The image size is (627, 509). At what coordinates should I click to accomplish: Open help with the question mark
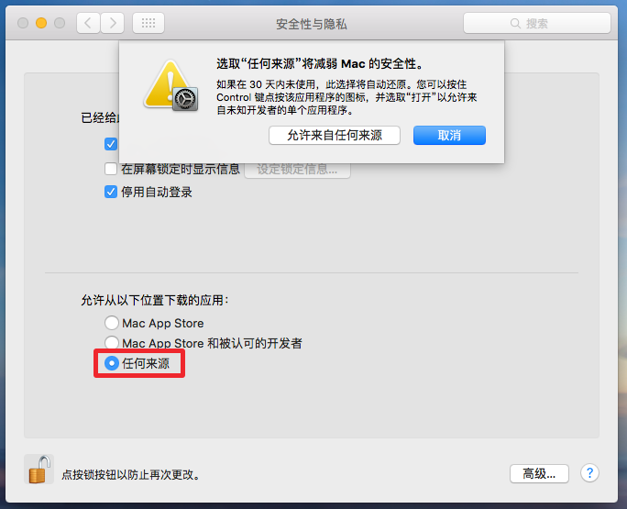pos(589,473)
